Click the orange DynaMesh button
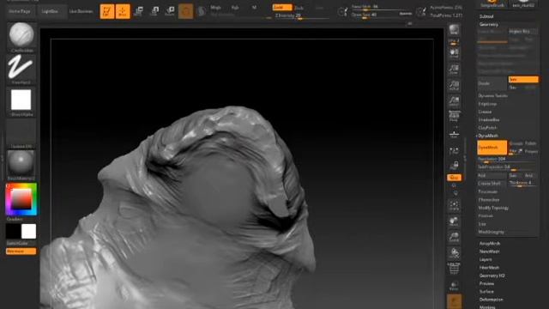This screenshot has width=549, height=309. pyautogui.click(x=492, y=148)
